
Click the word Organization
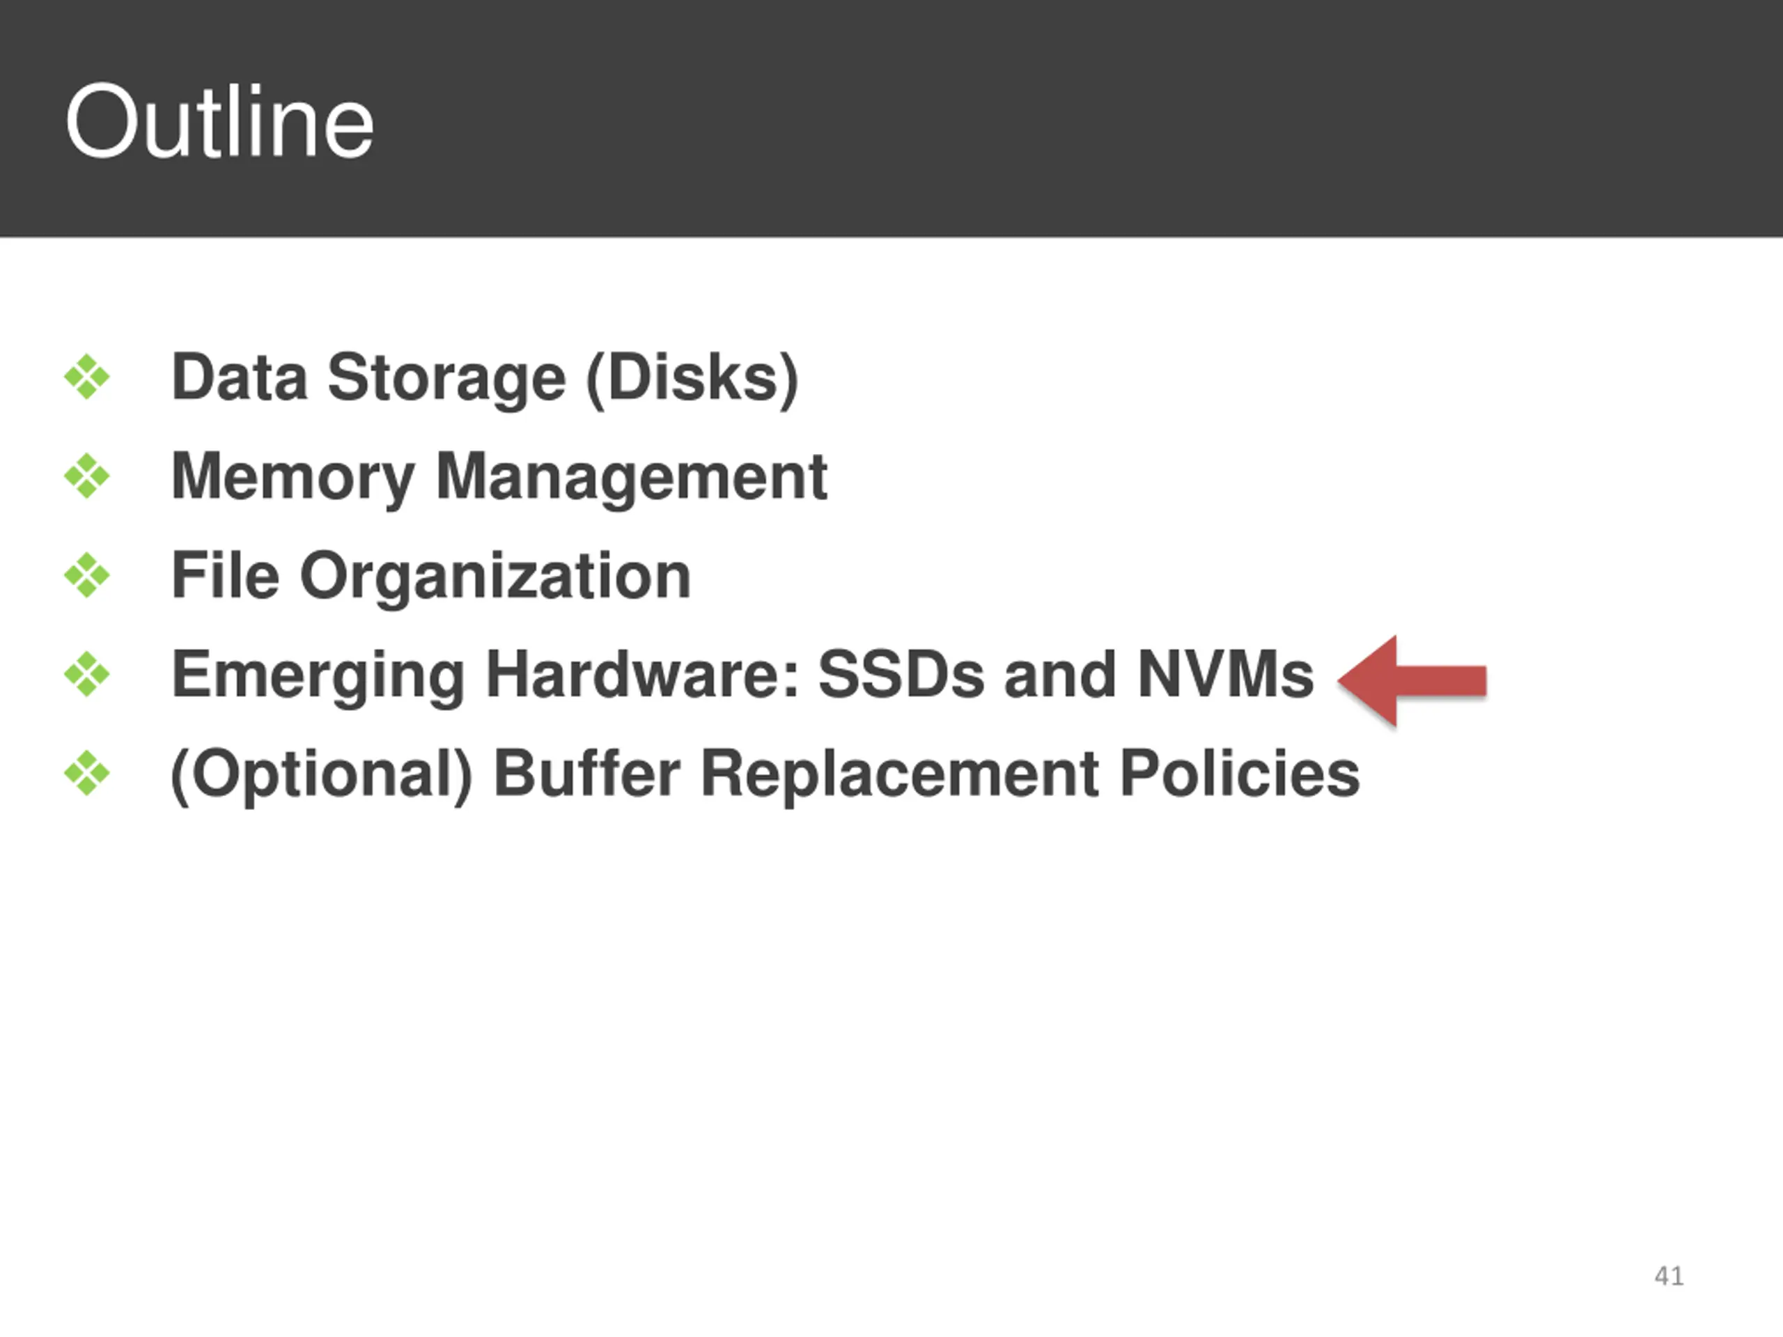coord(496,578)
